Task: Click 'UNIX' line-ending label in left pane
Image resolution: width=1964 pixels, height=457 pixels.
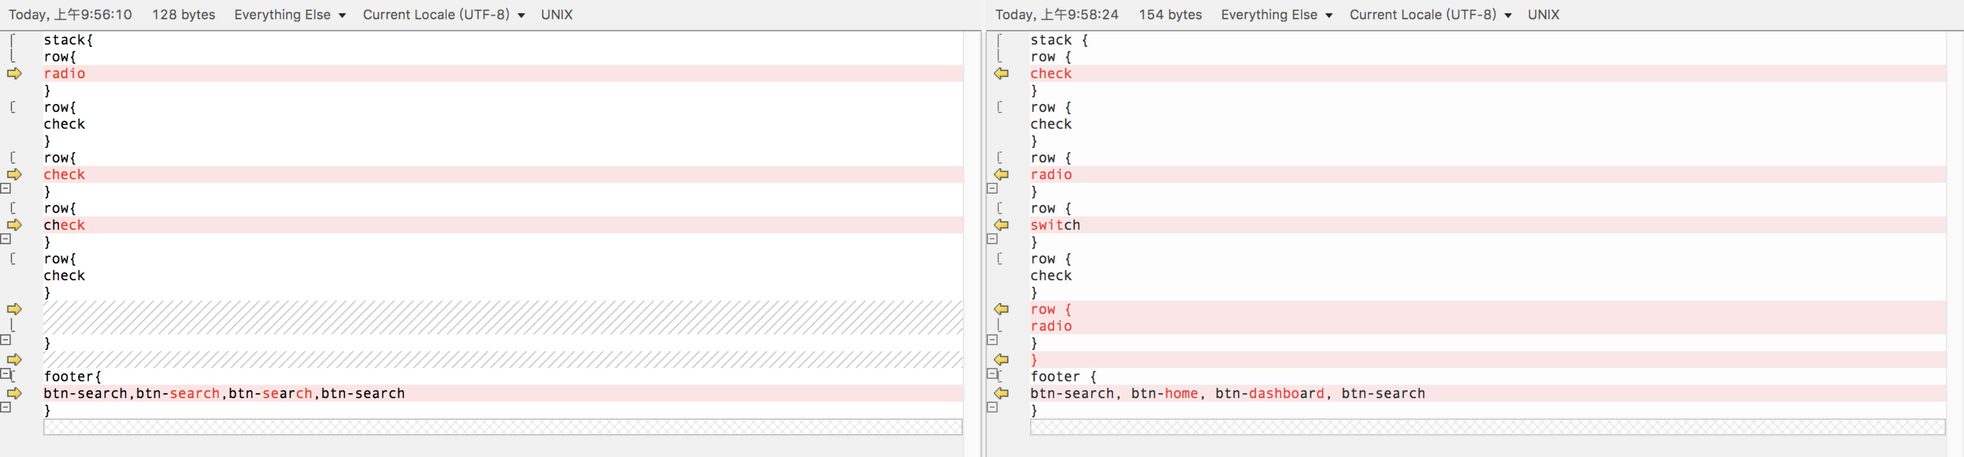Action: [556, 14]
